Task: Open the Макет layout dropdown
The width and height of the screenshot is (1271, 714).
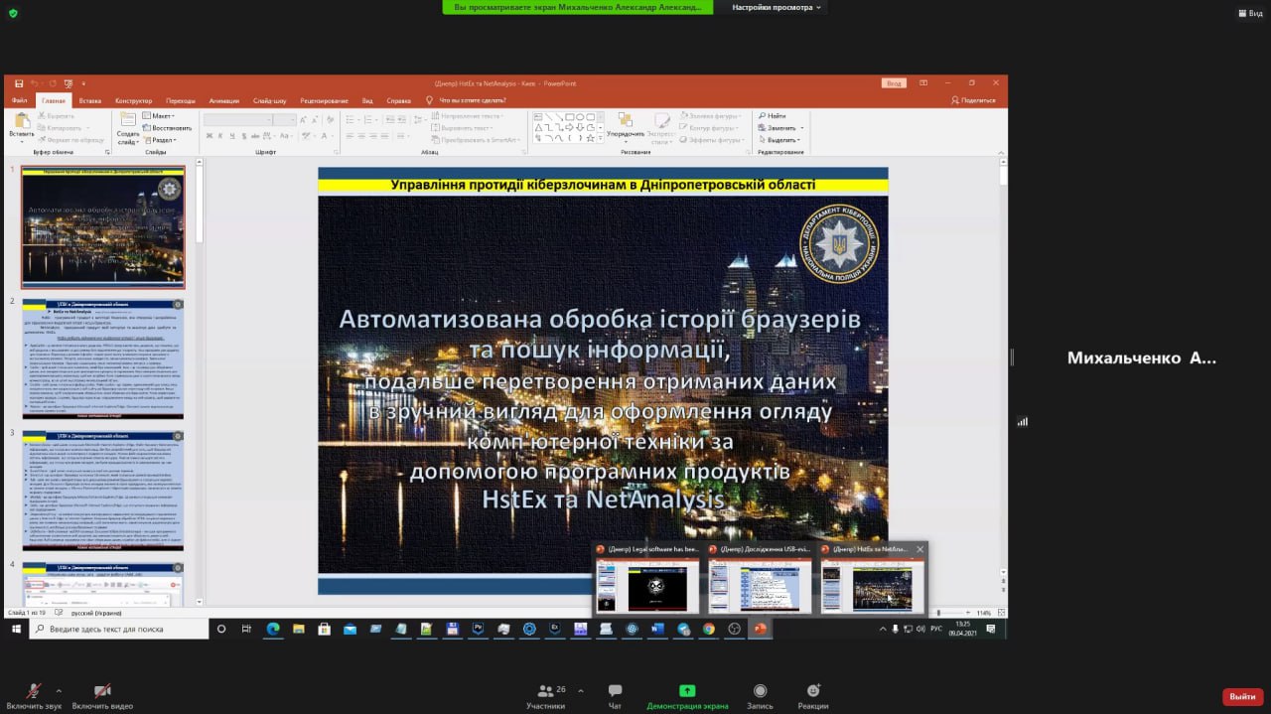Action: click(159, 116)
